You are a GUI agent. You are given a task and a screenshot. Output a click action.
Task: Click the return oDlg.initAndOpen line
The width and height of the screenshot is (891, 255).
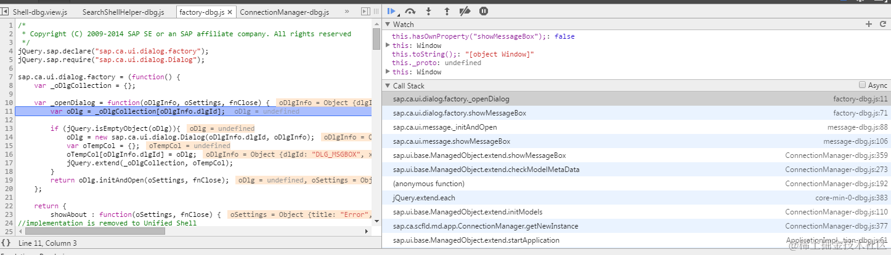click(139, 180)
